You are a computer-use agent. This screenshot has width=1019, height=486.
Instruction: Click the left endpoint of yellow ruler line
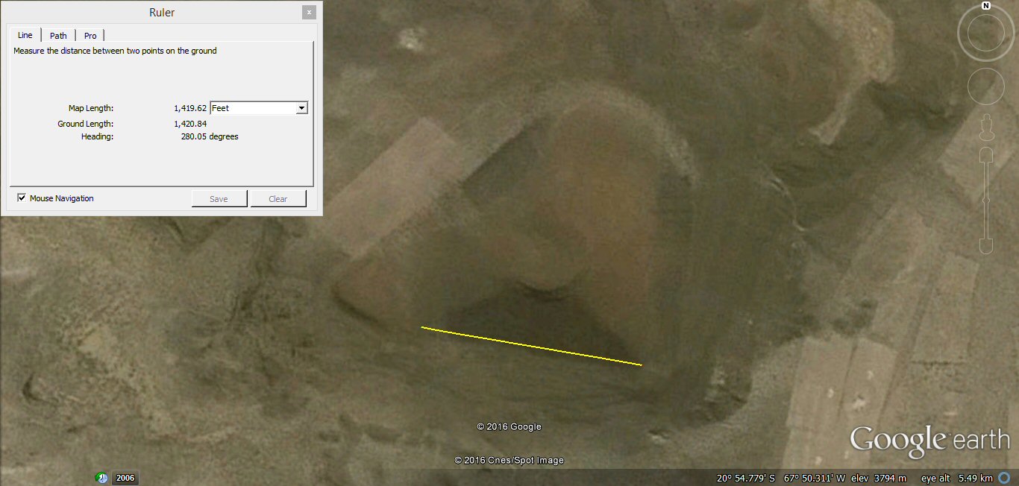421,327
